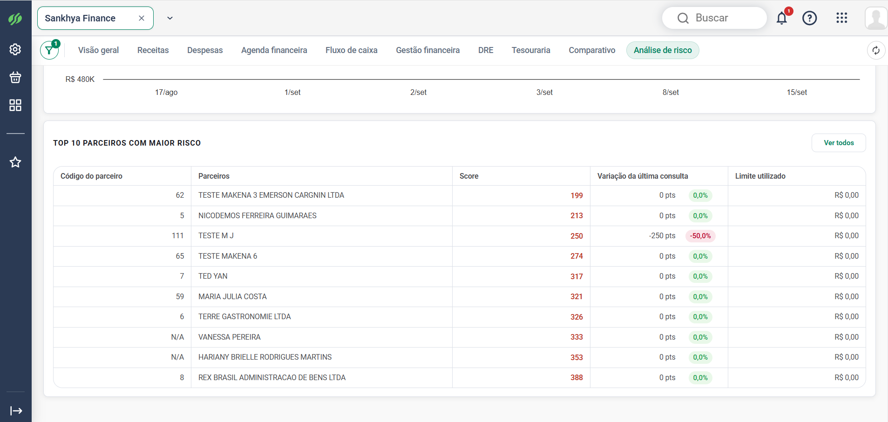This screenshot has width=888, height=422.
Task: Click the Buscar search field
Action: pyautogui.click(x=714, y=18)
